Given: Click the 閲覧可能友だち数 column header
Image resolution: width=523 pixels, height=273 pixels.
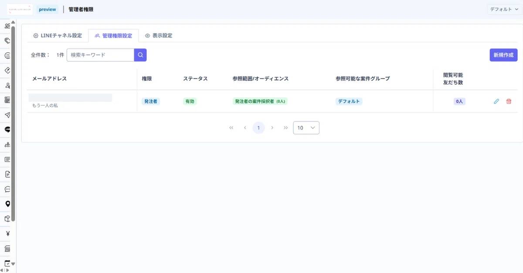Looking at the screenshot, I should (x=453, y=79).
